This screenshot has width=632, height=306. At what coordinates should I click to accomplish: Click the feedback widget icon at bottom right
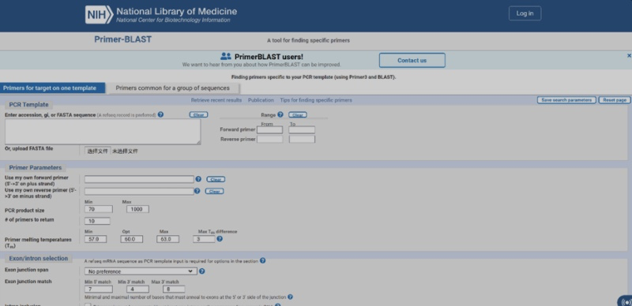(626, 301)
